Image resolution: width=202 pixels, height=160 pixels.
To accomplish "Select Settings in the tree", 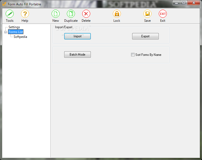I will pyautogui.click(x=14, y=27).
